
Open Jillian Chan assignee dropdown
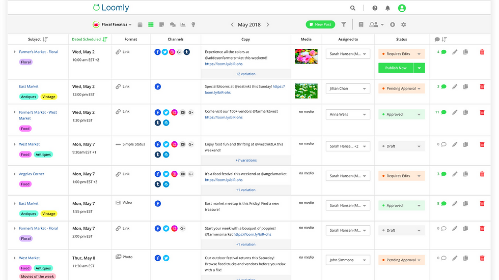tap(348, 88)
